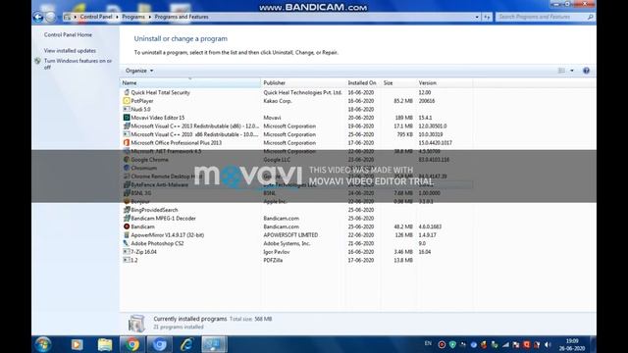Viewport: 628px width, 353px height.
Task: Change view using the view icon
Action: pos(561,71)
